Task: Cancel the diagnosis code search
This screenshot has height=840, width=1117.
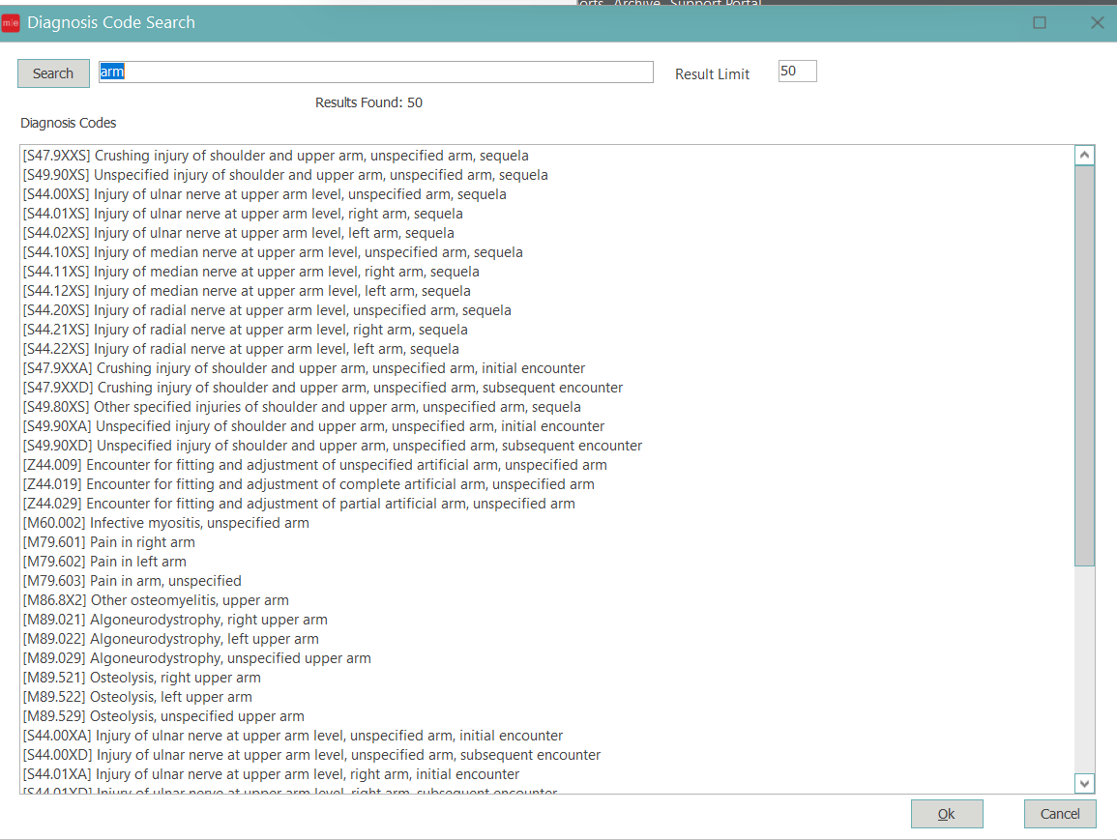Action: [1059, 814]
